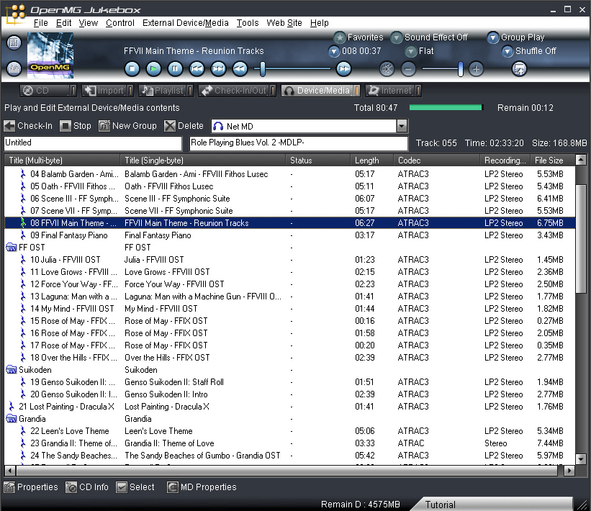Switch to the Playlist tab
Image resolution: width=591 pixels, height=511 pixels.
(166, 91)
